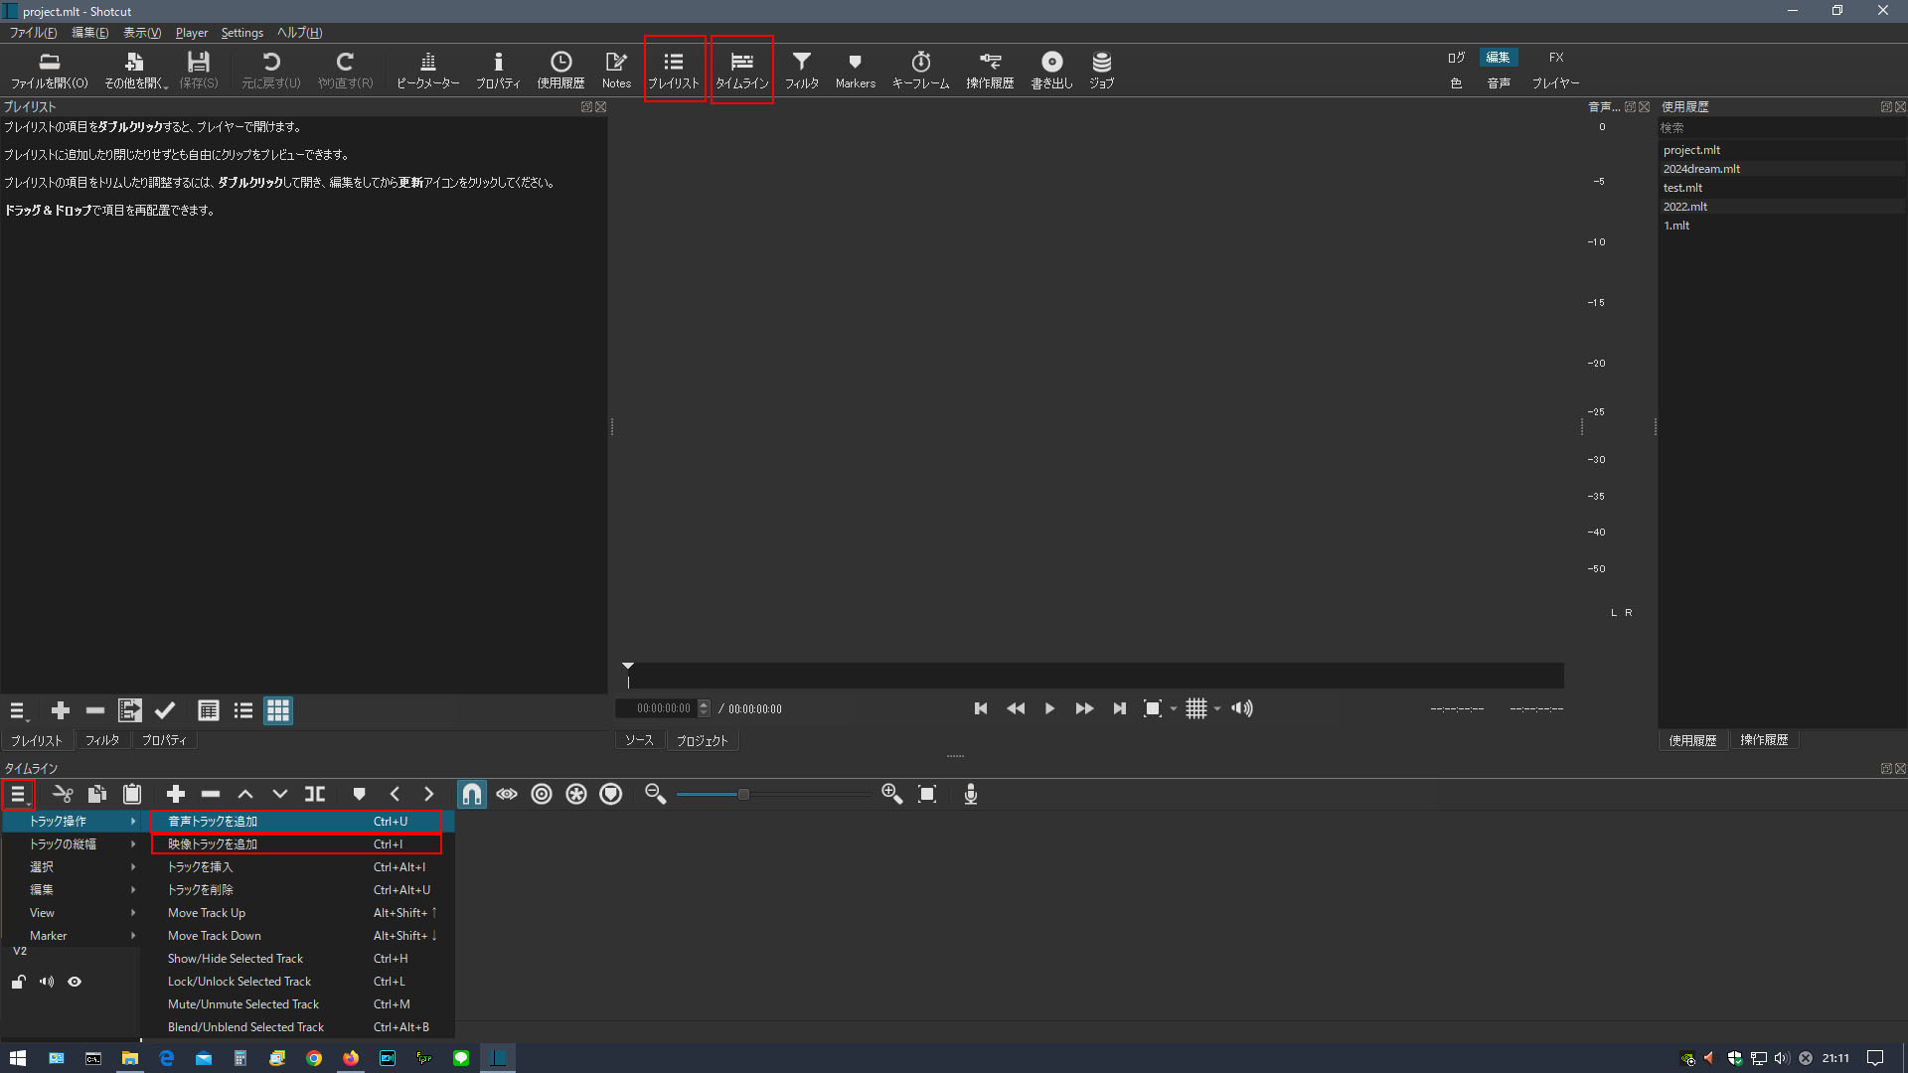The width and height of the screenshot is (1908, 1073).
Task: Switch to the 操作履歴 tab at bottom right
Action: click(1764, 740)
